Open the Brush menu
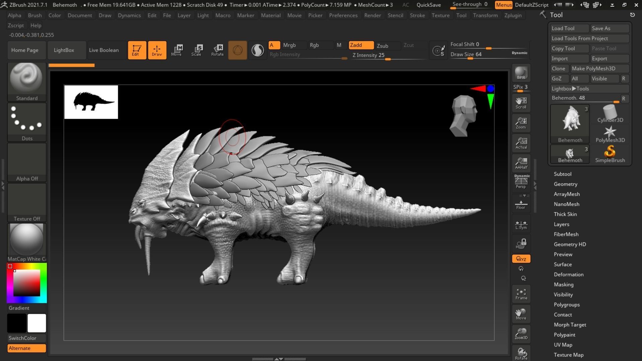Viewport: 642px width, 361px height. 35,15
